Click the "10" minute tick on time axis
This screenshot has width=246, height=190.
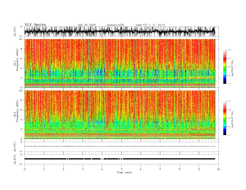click(x=218, y=169)
